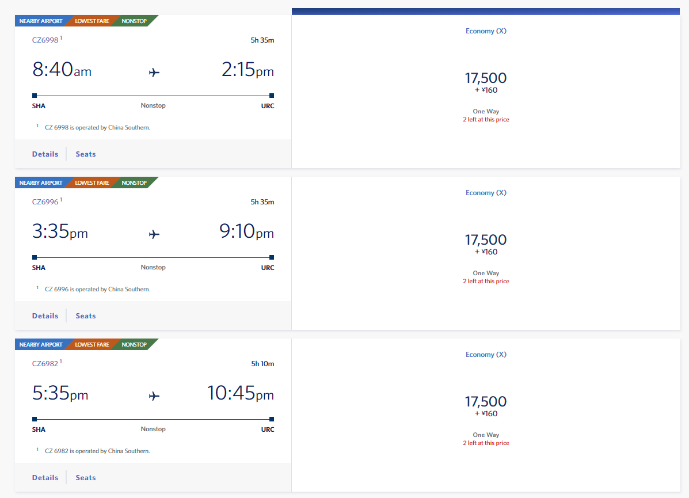
Task: Click airplane icon on CZ6998 flight
Action: coord(154,72)
